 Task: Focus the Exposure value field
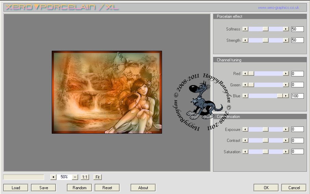tap(298, 129)
